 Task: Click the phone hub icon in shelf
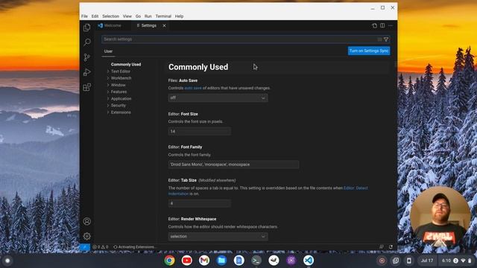point(409,261)
